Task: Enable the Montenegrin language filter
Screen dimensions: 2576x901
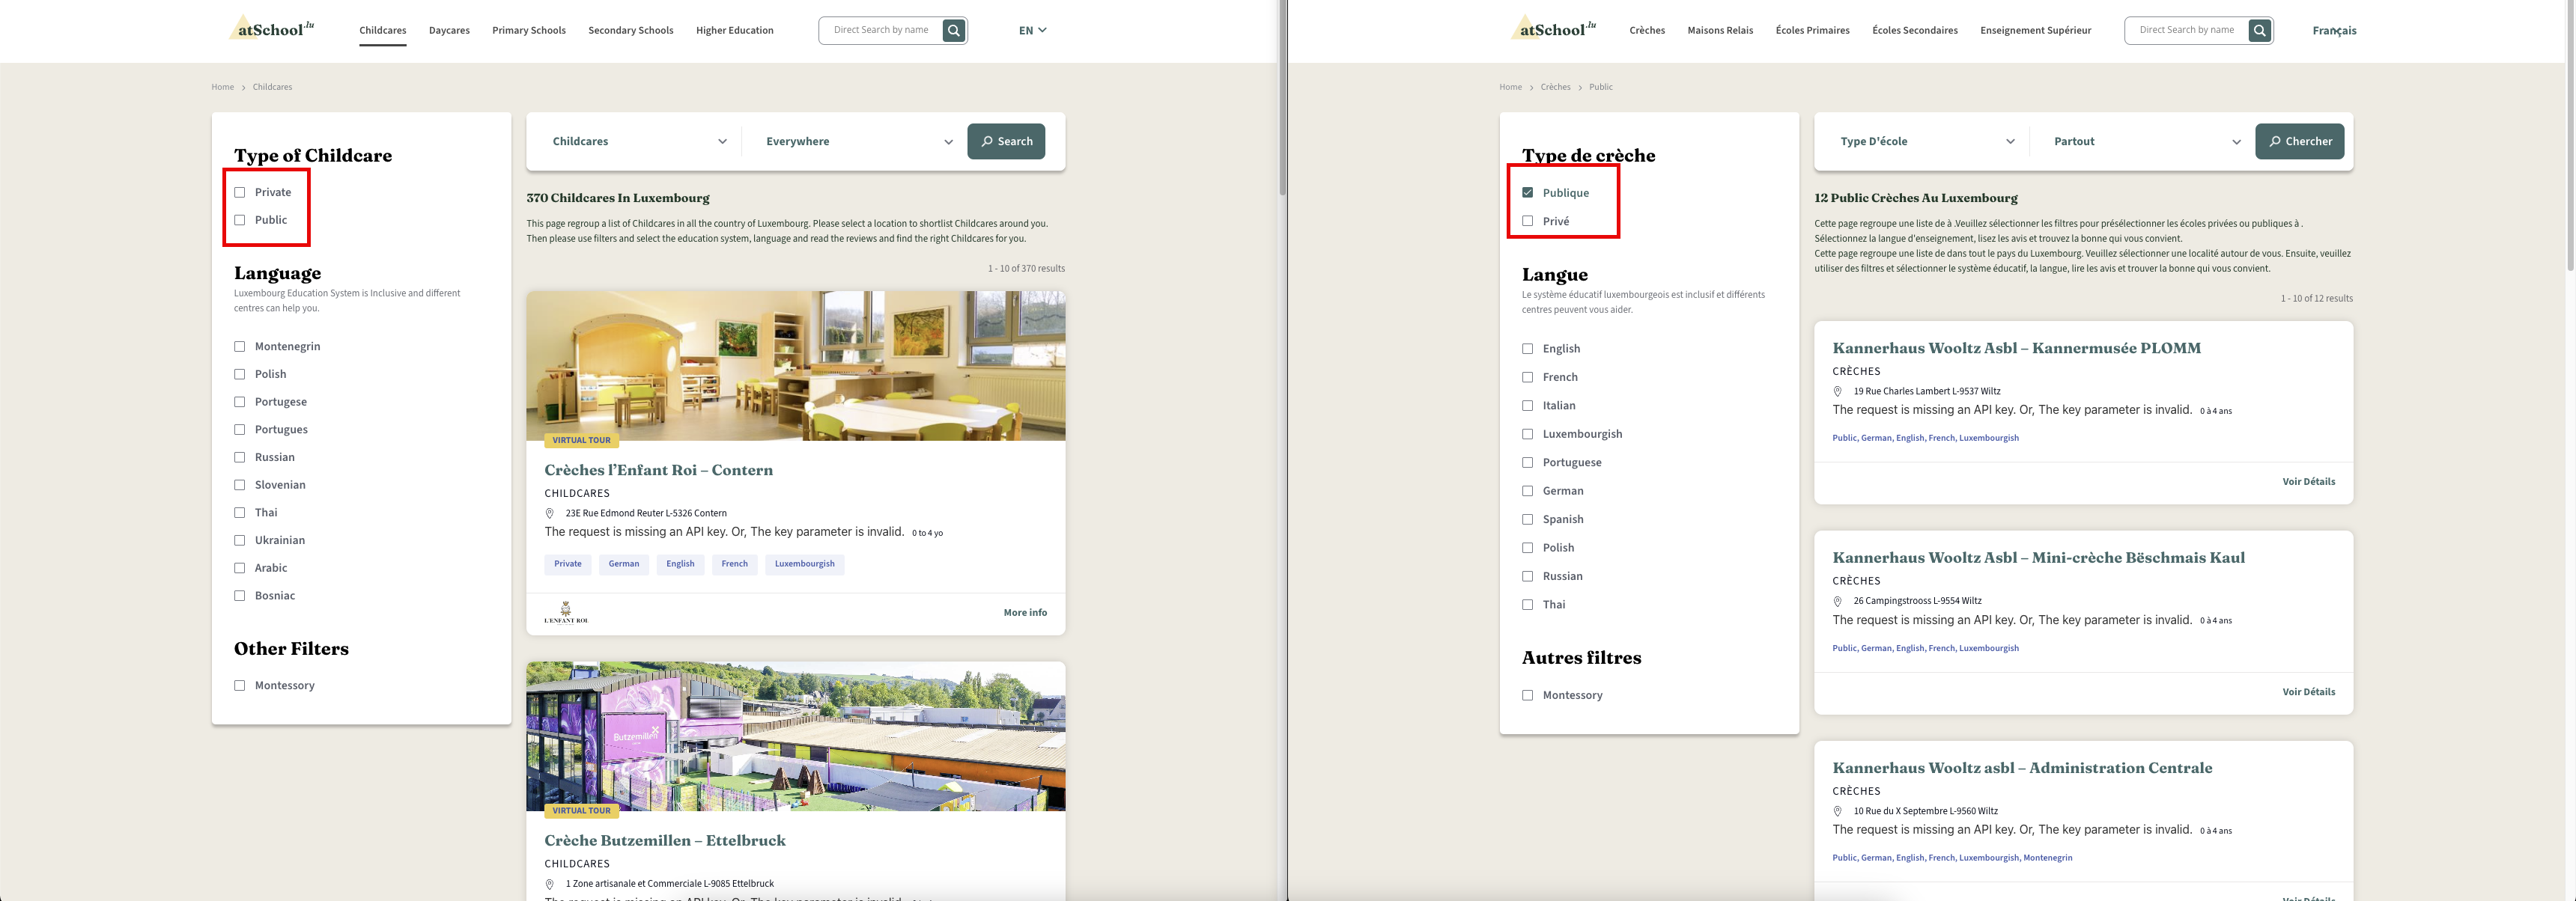Action: [x=240, y=346]
